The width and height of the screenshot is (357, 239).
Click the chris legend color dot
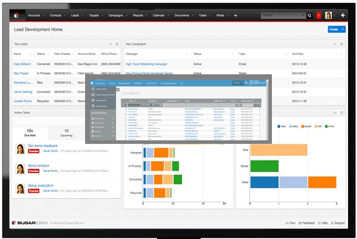coord(326,127)
